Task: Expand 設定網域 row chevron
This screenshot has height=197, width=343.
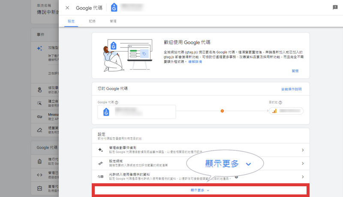Action: click(303, 164)
